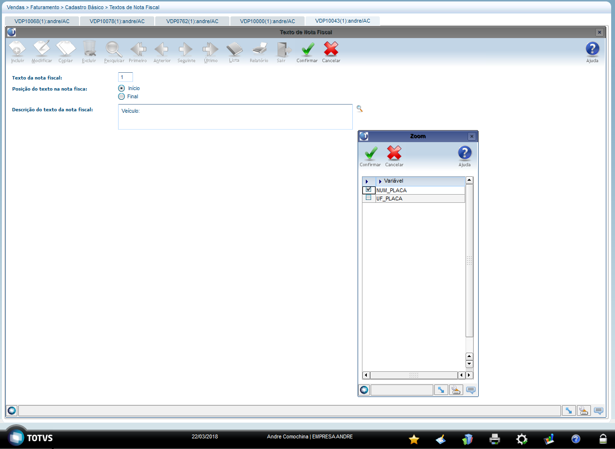
Task: Switch to VDP10043(1):andre/AC tab
Action: (x=343, y=21)
